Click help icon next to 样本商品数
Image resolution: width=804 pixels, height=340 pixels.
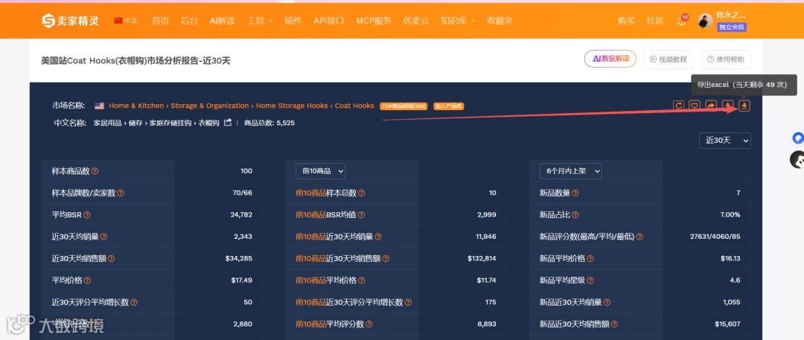tap(95, 171)
